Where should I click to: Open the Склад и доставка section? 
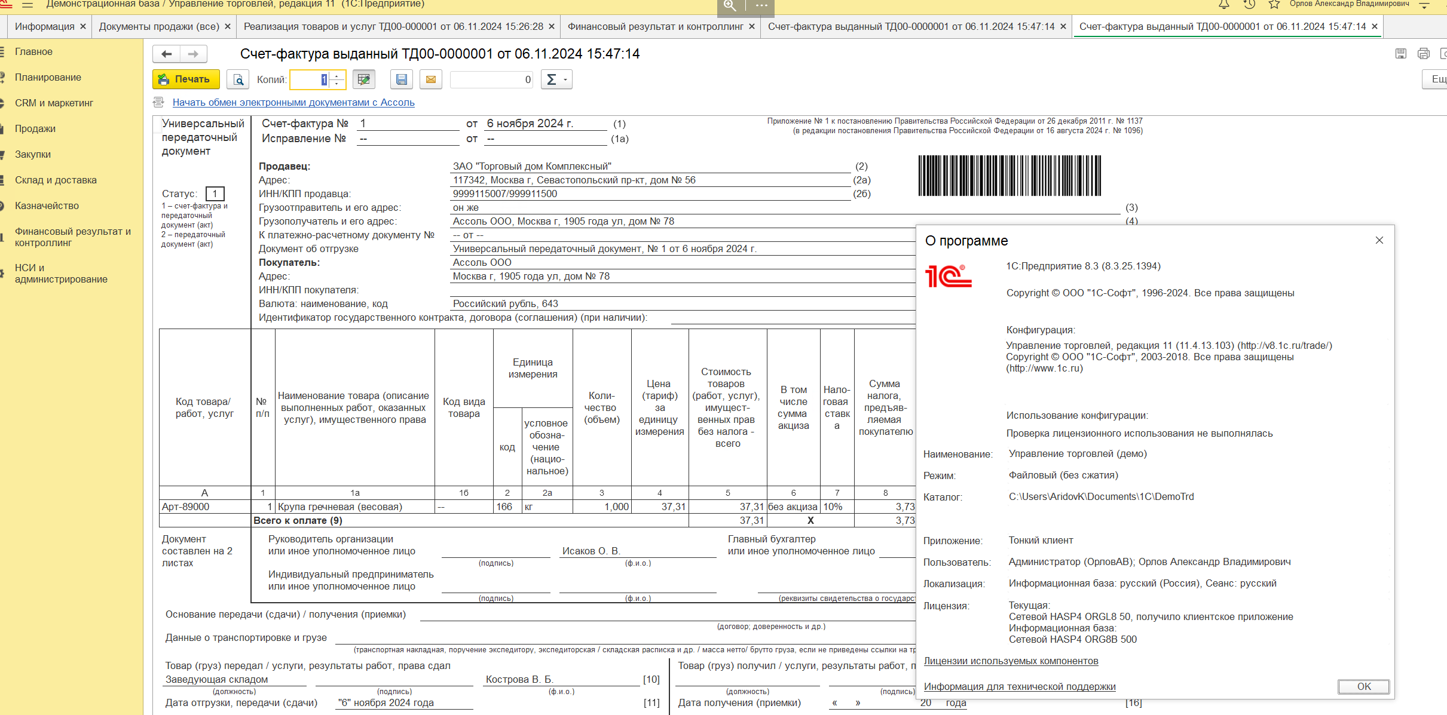coord(56,180)
